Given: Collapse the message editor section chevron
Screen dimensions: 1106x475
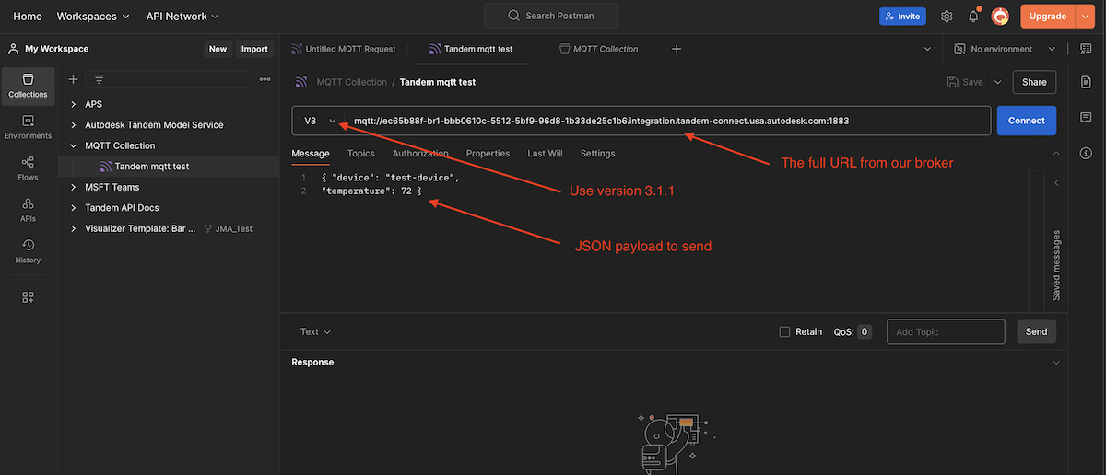Looking at the screenshot, I should (1056, 154).
